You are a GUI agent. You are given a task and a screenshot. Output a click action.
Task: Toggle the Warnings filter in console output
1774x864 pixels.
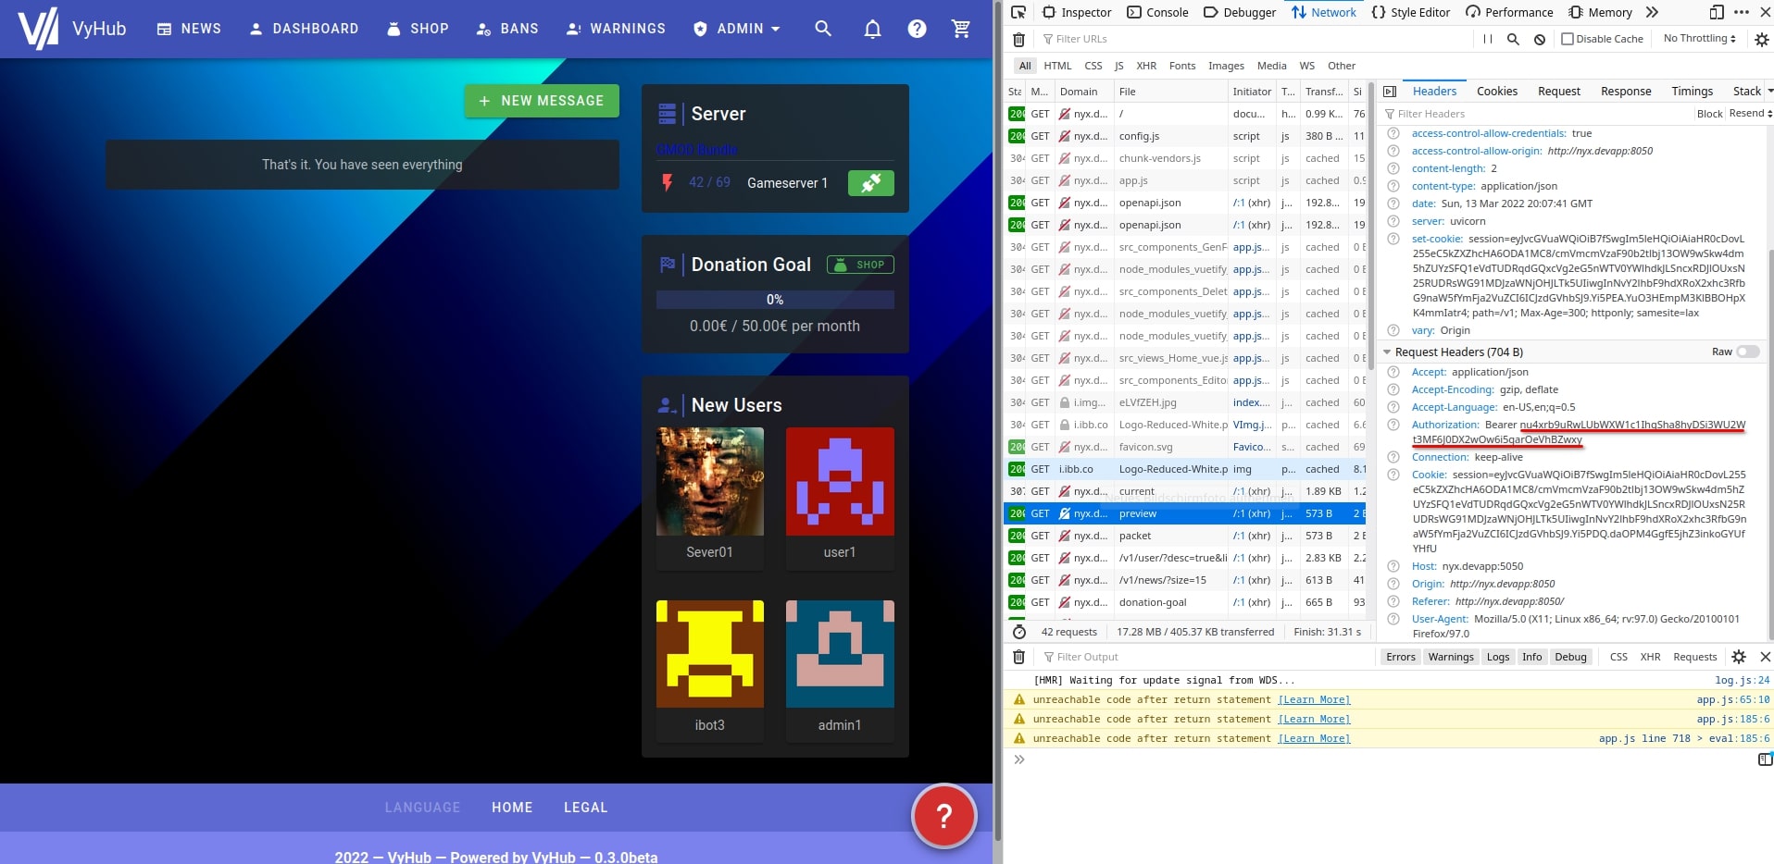pyautogui.click(x=1450, y=657)
